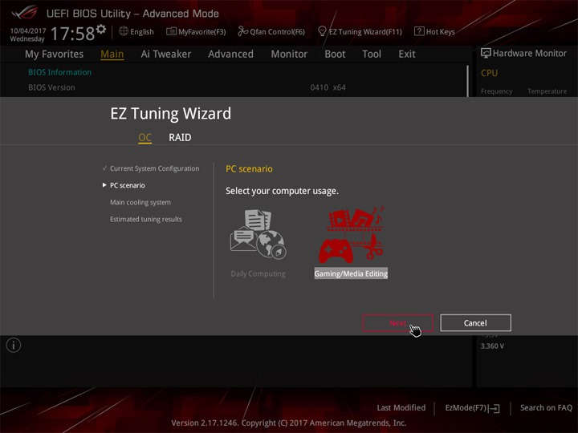Go to the Monitor menu
The image size is (578, 433).
289,55
